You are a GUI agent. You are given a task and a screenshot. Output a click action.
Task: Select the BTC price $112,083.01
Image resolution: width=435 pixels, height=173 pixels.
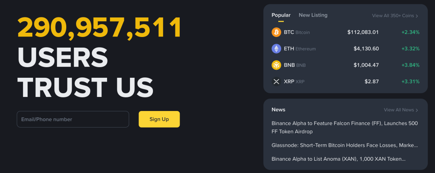coord(363,32)
